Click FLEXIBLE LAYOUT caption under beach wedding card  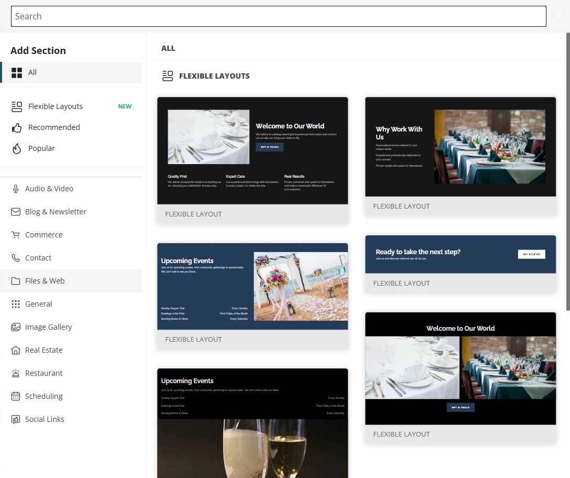(x=194, y=340)
